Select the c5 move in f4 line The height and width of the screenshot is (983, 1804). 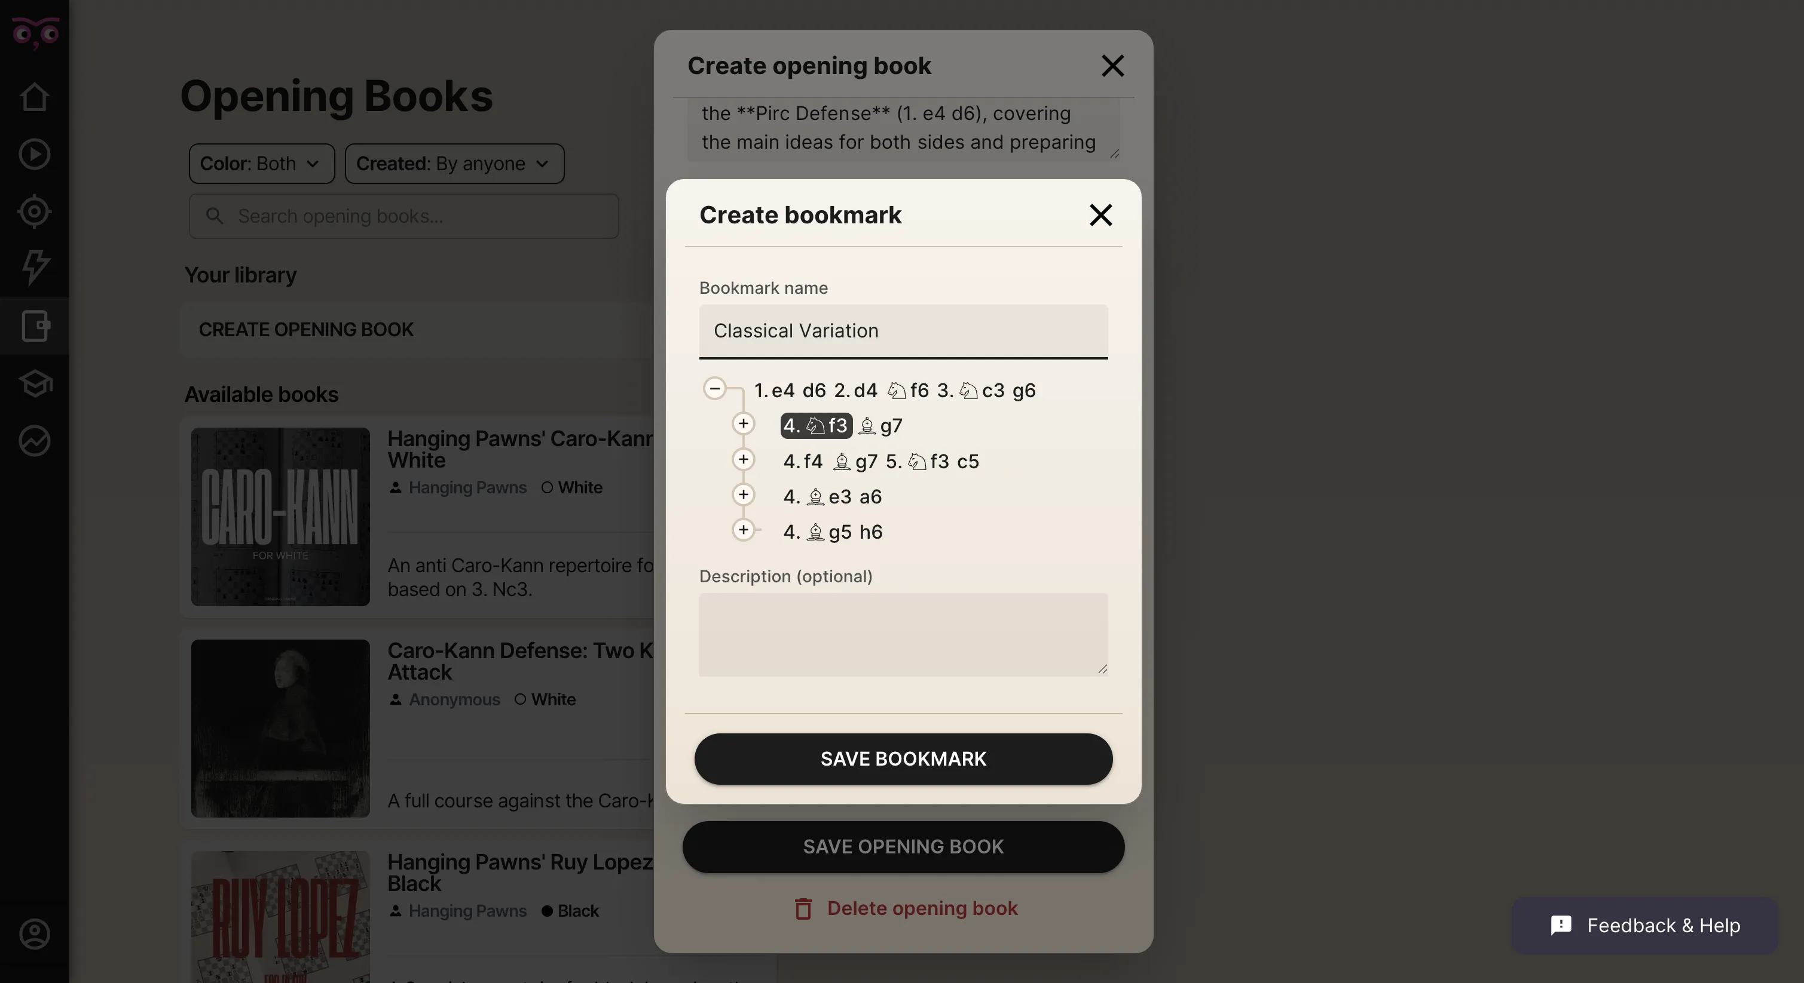click(x=968, y=461)
